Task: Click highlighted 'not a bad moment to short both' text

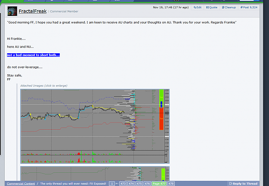Action: click(x=33, y=55)
